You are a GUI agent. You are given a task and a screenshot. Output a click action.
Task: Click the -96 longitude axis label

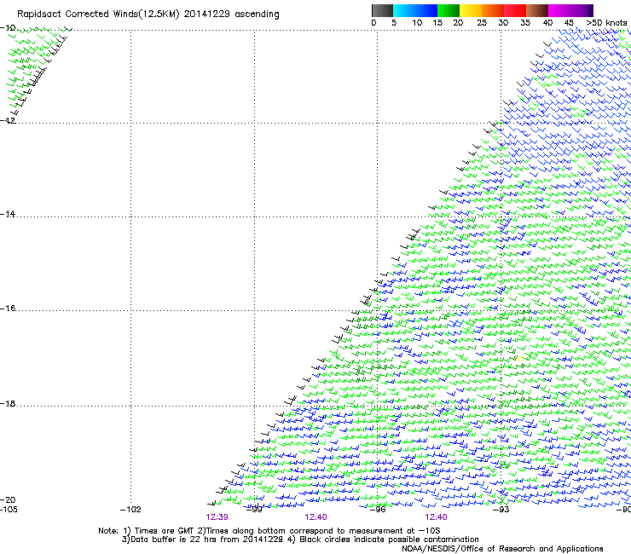[x=378, y=510]
